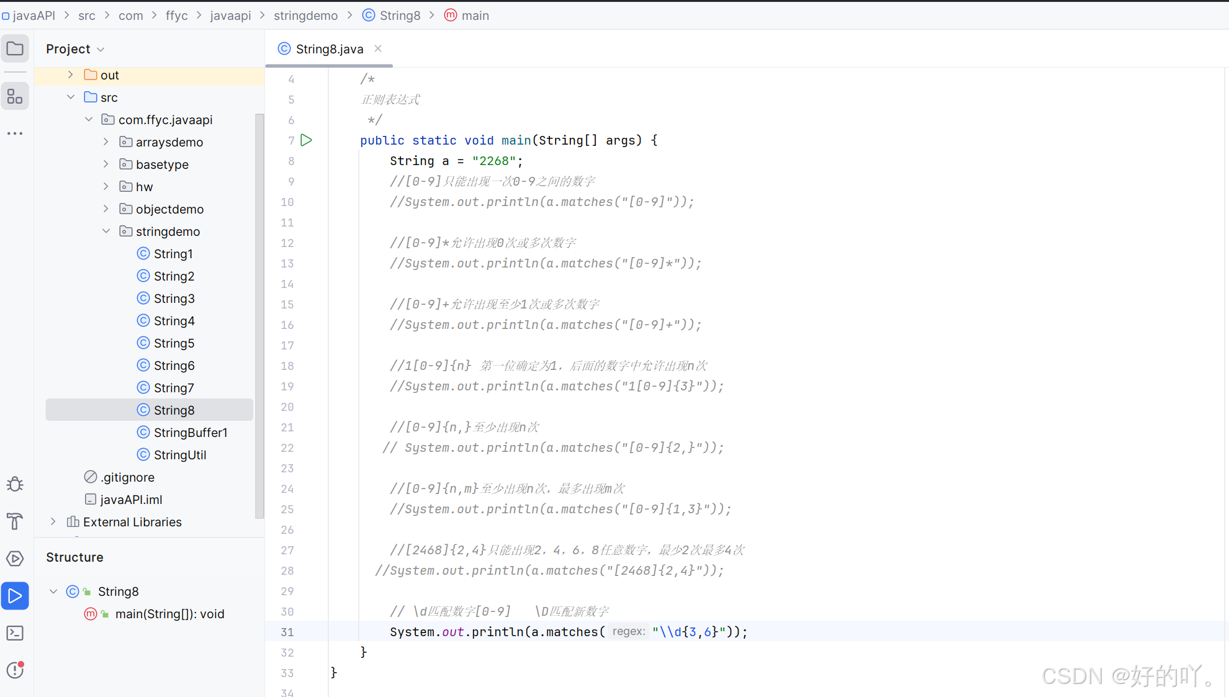The height and width of the screenshot is (697, 1229).
Task: Click the project tree vertical scrollbar
Action: point(259,310)
